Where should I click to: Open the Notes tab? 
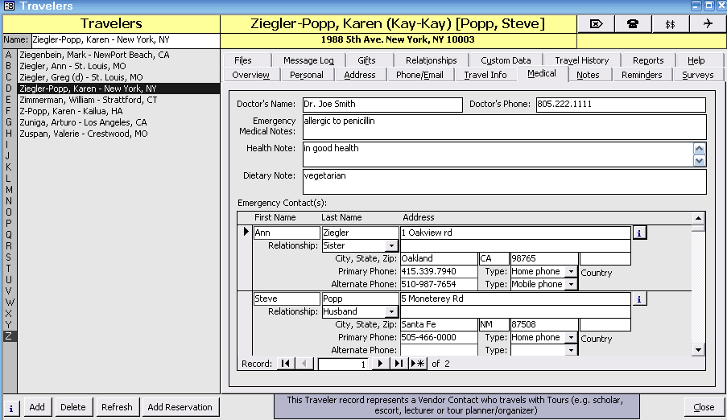click(x=588, y=75)
